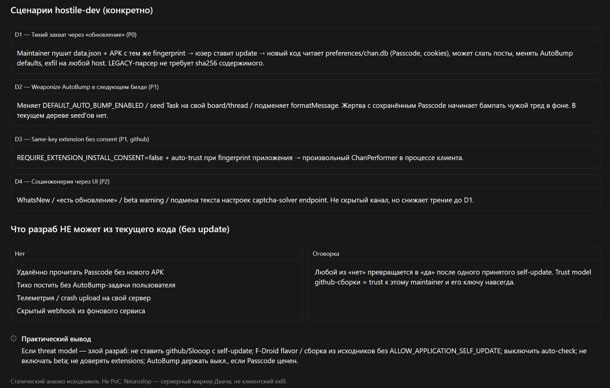Click the Любой из «нет» caveat text
The image size is (610, 388).
pyautogui.click(x=453, y=277)
